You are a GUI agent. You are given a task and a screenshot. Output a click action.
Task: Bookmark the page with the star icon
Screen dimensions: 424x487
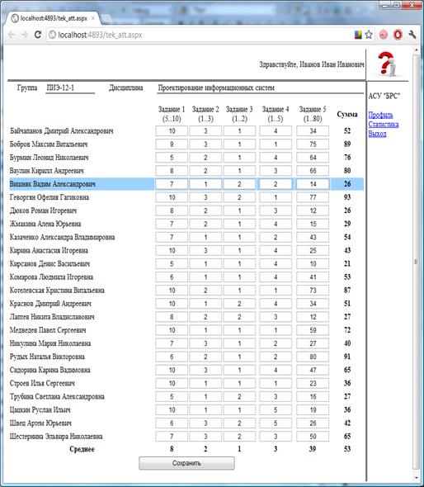coord(369,35)
